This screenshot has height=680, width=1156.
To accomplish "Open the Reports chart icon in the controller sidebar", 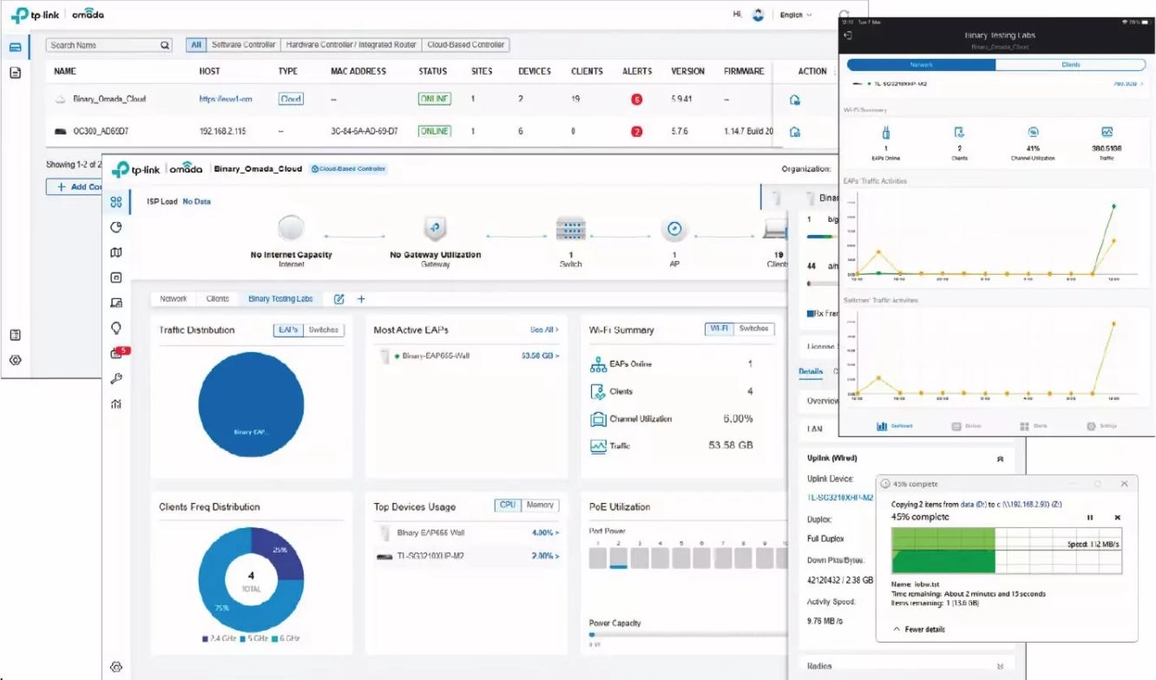I will point(116,403).
